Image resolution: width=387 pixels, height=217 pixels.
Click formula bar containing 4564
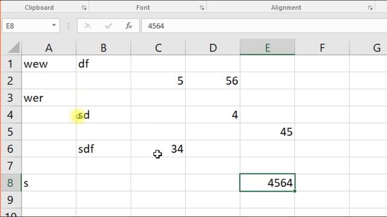coord(264,25)
